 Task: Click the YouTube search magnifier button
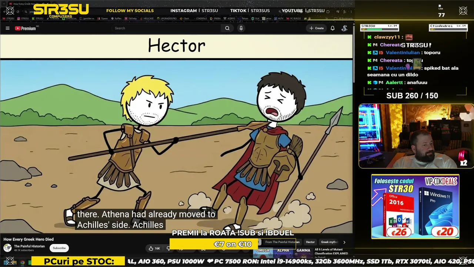click(x=227, y=28)
